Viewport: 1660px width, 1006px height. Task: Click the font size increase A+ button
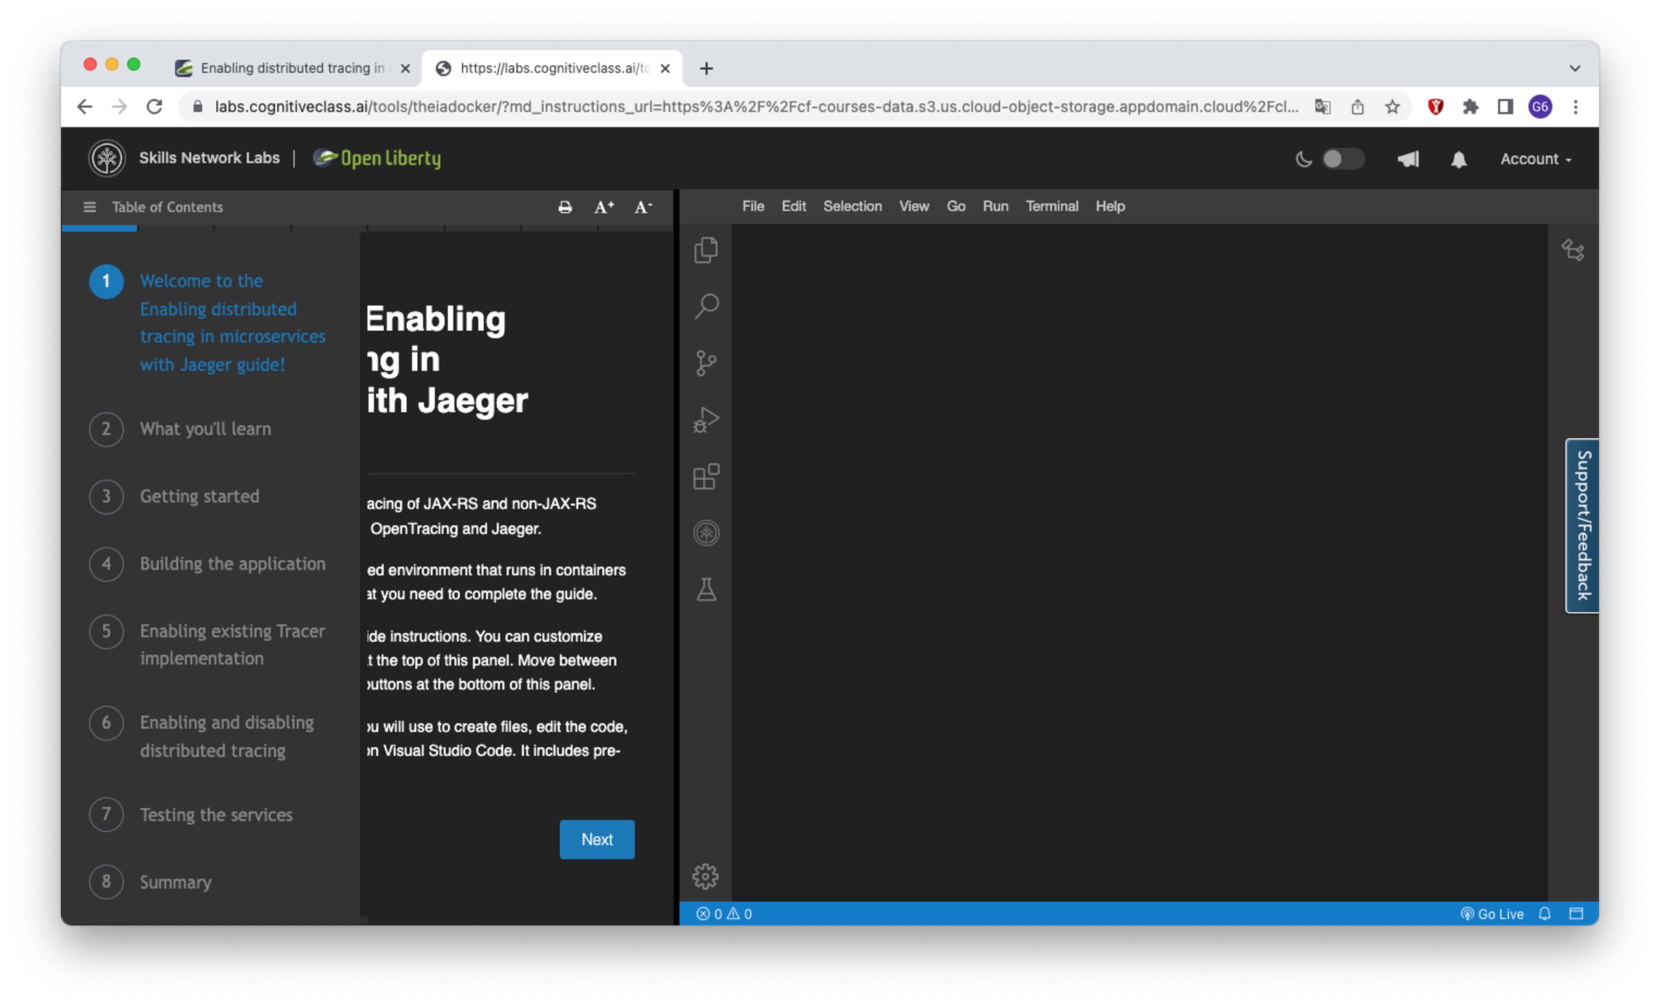pos(602,208)
